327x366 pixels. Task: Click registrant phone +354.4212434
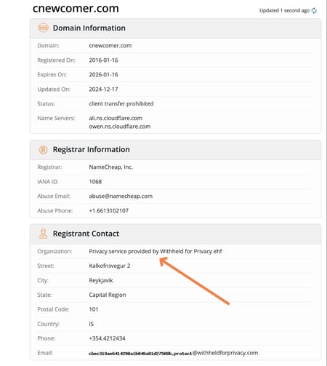point(107,338)
